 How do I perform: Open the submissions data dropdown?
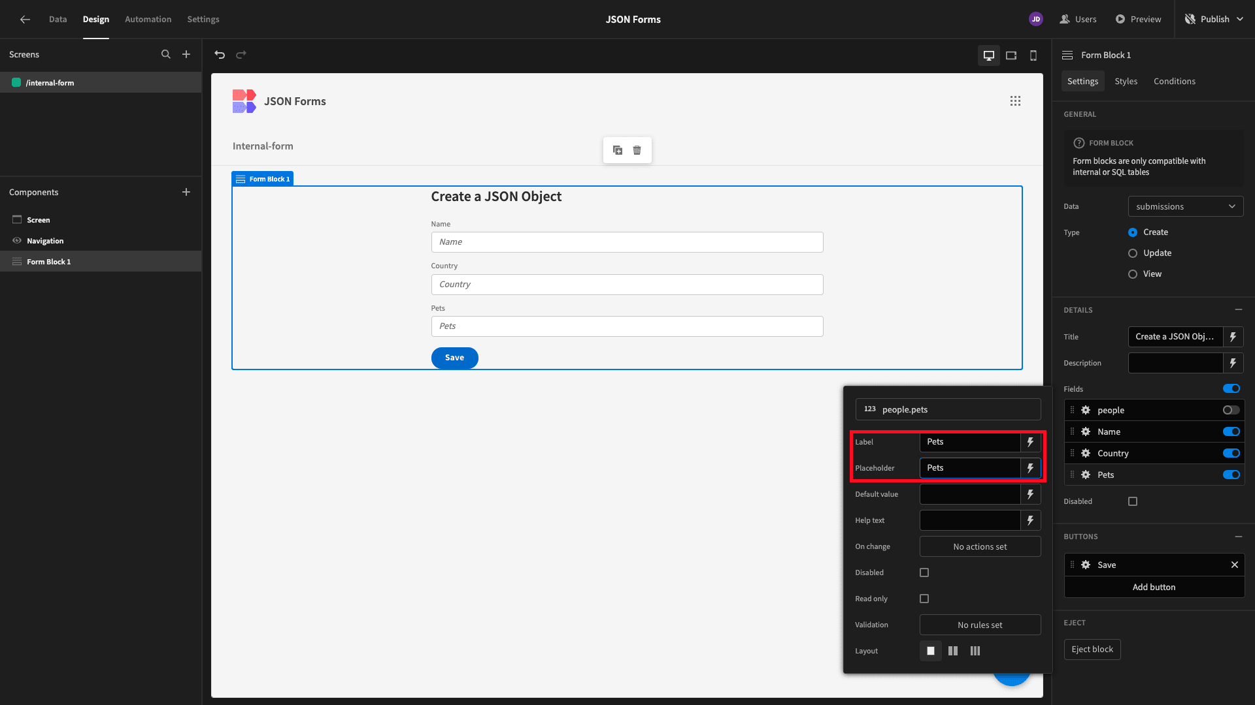[1186, 206]
